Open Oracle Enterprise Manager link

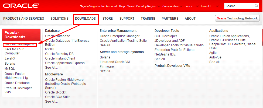click(119, 36)
